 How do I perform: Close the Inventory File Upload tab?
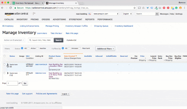(x=43, y=3)
